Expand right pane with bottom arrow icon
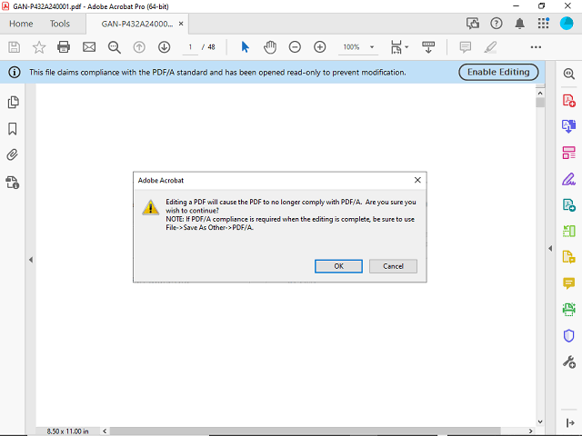Screen dimensions: 582x436 pyautogui.click(x=570, y=422)
